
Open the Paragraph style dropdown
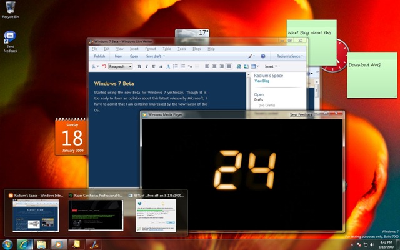(120, 66)
